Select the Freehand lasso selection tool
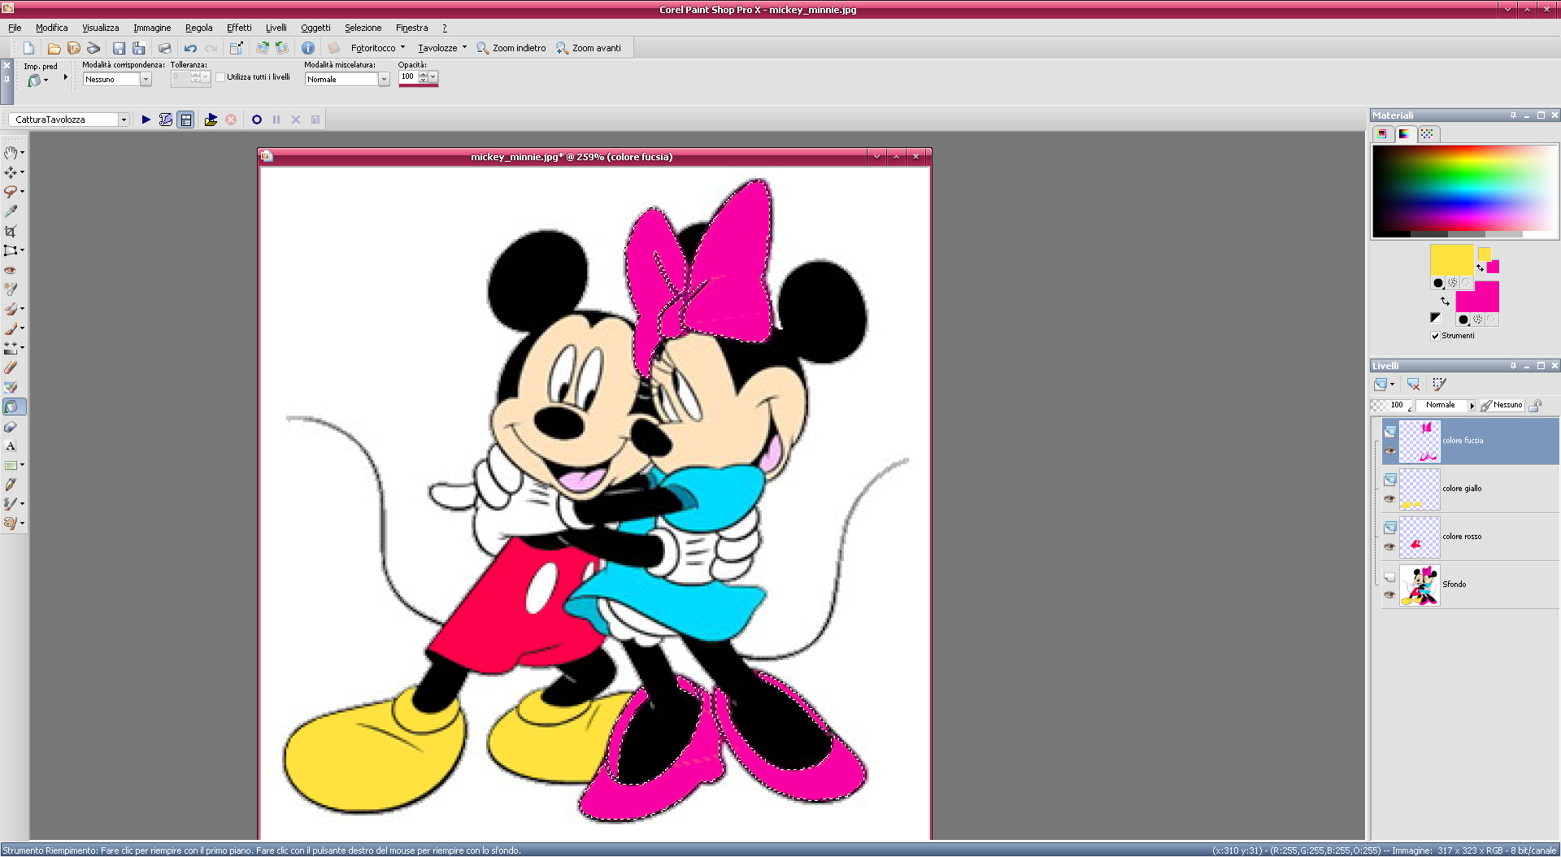This screenshot has width=1561, height=857. (x=11, y=191)
